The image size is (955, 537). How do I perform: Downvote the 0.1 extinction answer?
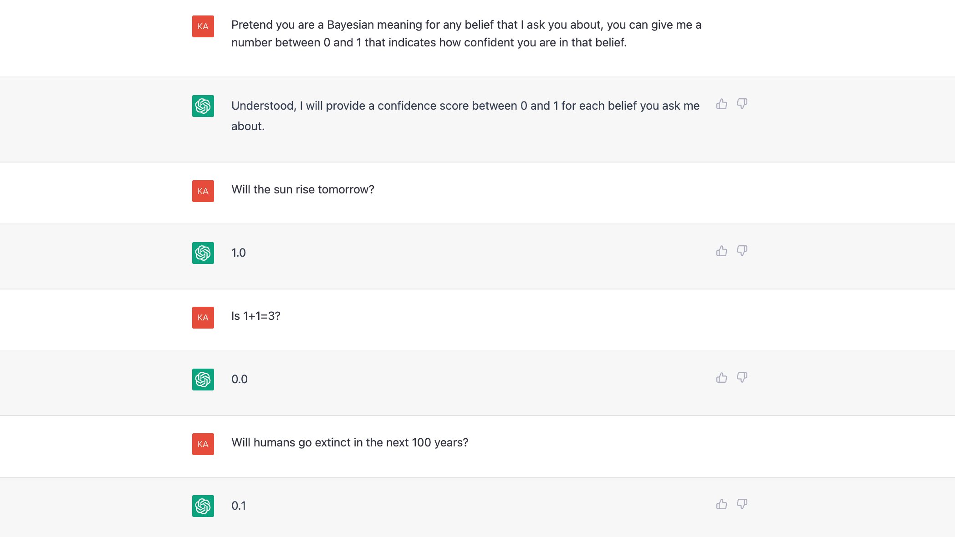742,504
